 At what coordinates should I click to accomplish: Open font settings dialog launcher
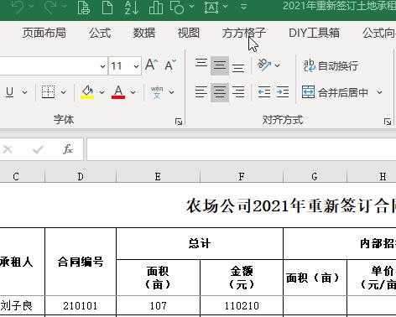tap(179, 122)
